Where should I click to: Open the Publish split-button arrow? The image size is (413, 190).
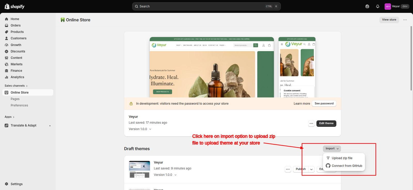(311, 169)
